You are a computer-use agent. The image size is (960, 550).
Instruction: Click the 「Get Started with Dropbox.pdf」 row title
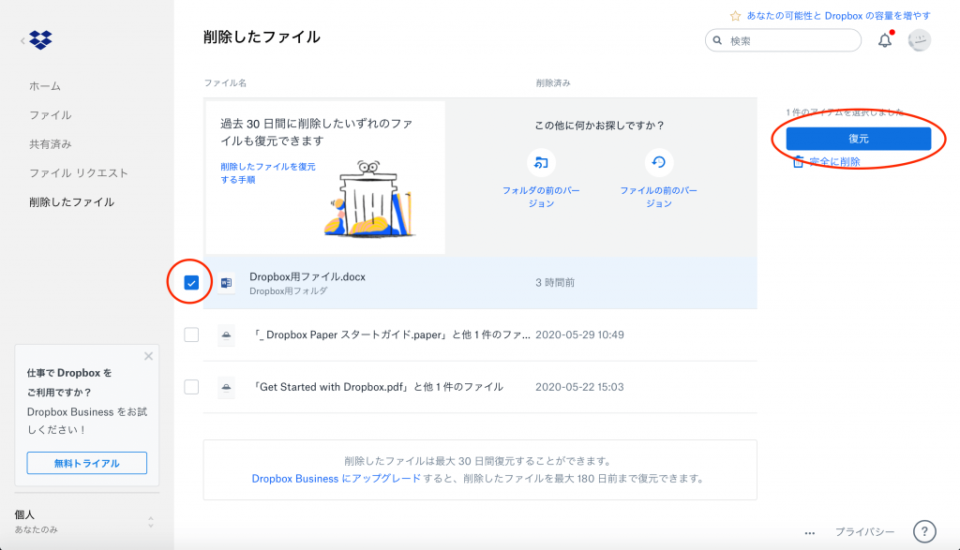coord(378,387)
